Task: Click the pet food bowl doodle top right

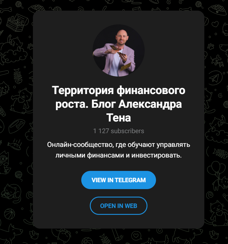Action: pyautogui.click(x=218, y=9)
